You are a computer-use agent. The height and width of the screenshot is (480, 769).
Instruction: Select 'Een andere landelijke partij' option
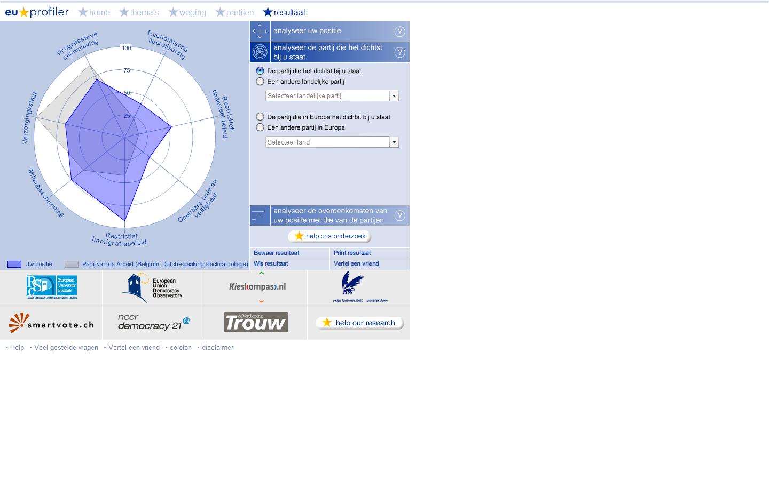pyautogui.click(x=260, y=82)
